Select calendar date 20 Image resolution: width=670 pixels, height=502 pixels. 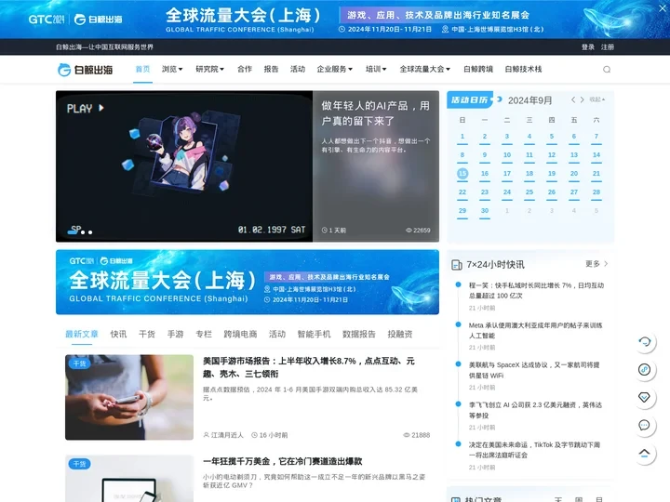pos(574,174)
